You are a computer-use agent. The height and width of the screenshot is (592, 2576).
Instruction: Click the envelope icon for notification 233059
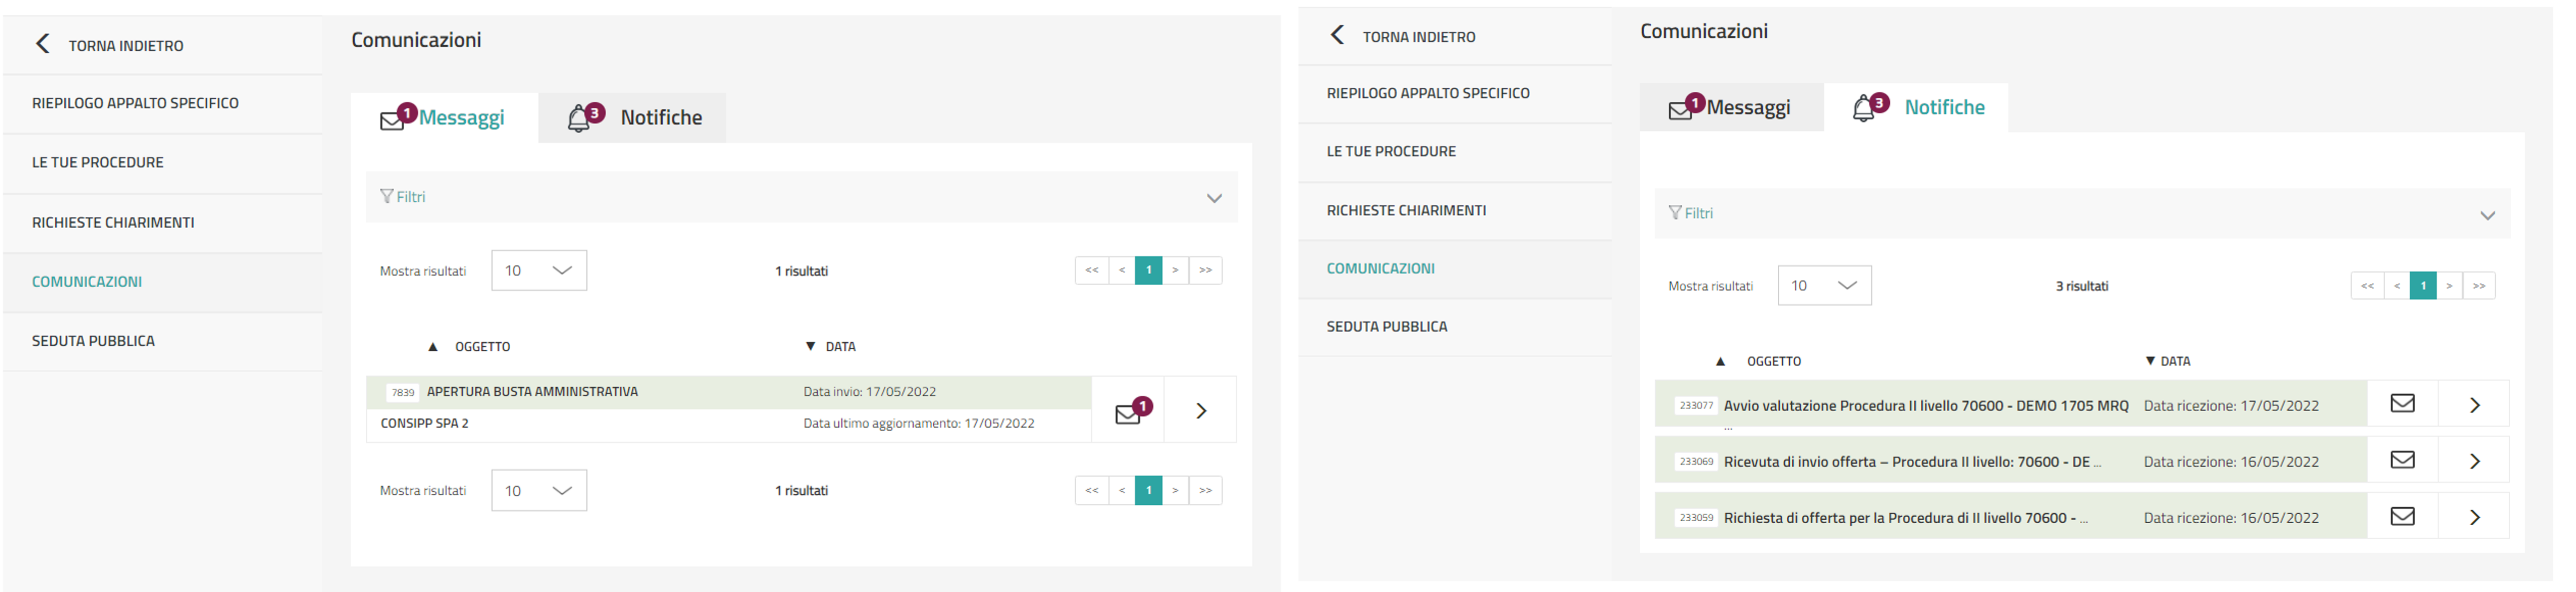click(x=2402, y=517)
